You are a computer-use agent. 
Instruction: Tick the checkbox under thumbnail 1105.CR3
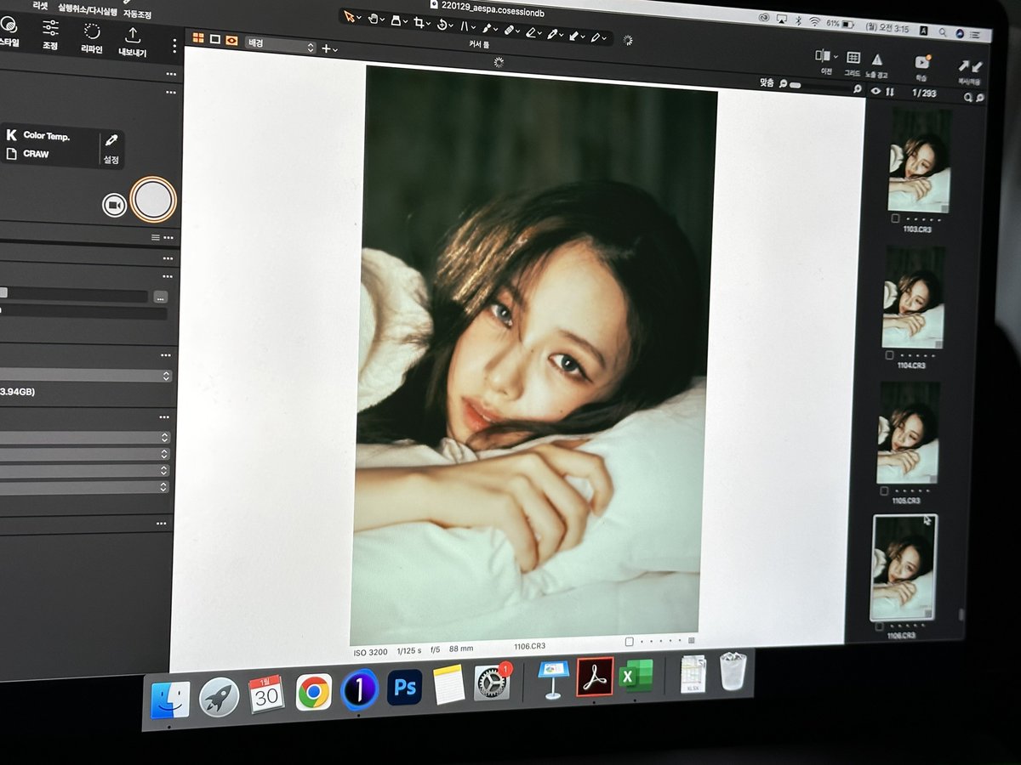884,490
